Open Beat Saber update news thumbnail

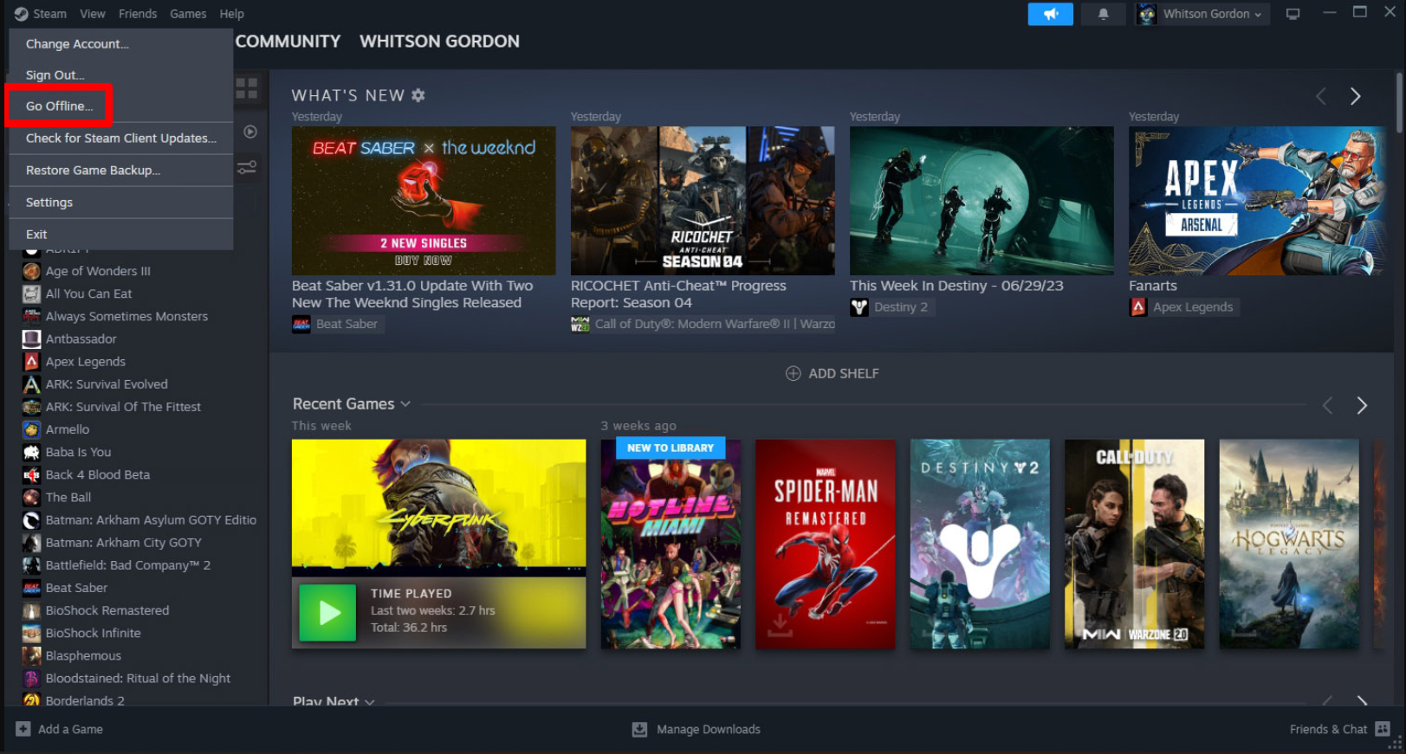point(424,201)
